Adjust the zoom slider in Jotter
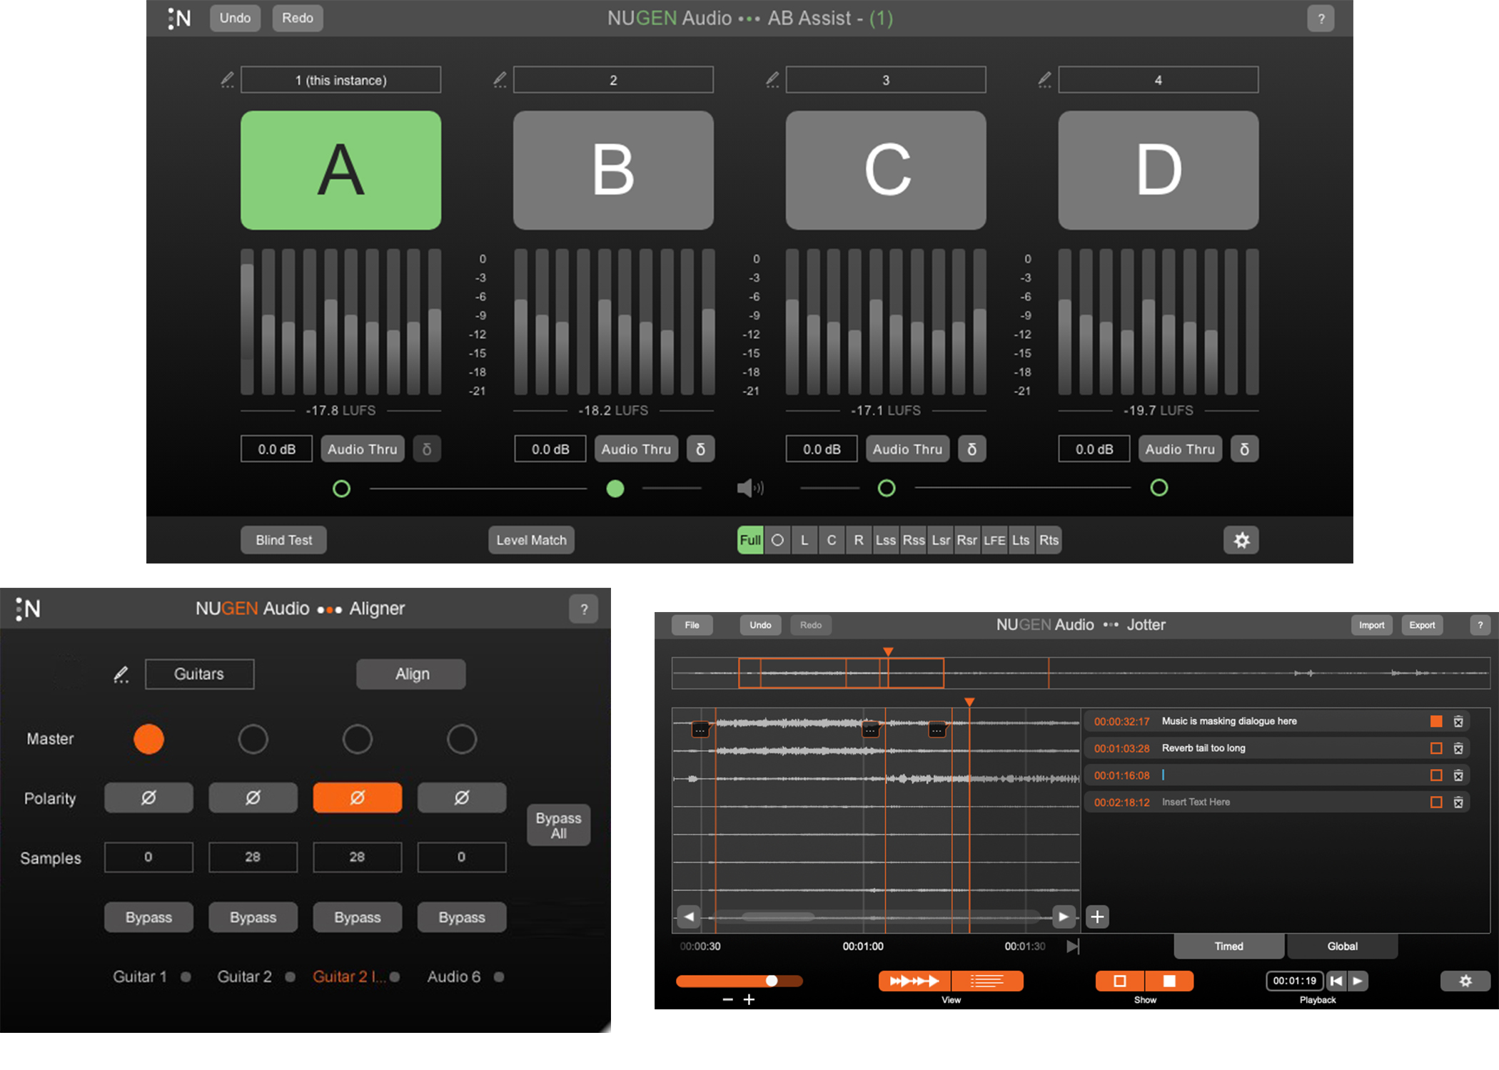Screen dimensions: 1499x1070 771,981
